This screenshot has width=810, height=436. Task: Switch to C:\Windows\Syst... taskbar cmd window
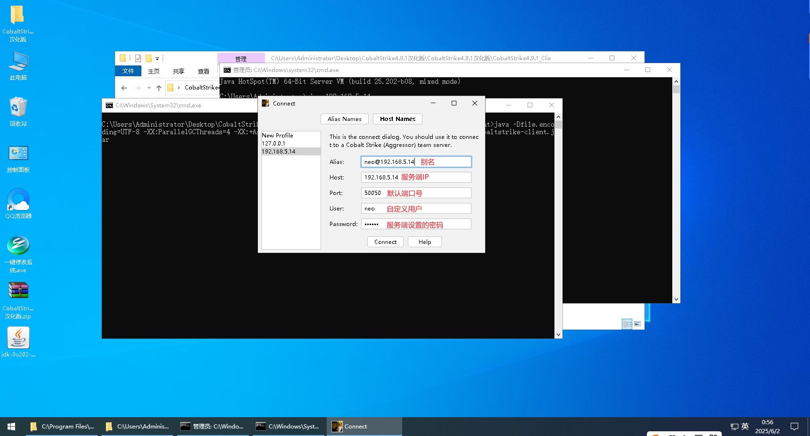289,427
